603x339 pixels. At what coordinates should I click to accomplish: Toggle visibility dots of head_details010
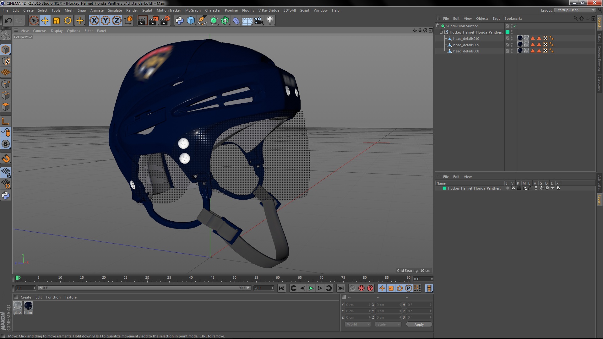[x=512, y=39]
